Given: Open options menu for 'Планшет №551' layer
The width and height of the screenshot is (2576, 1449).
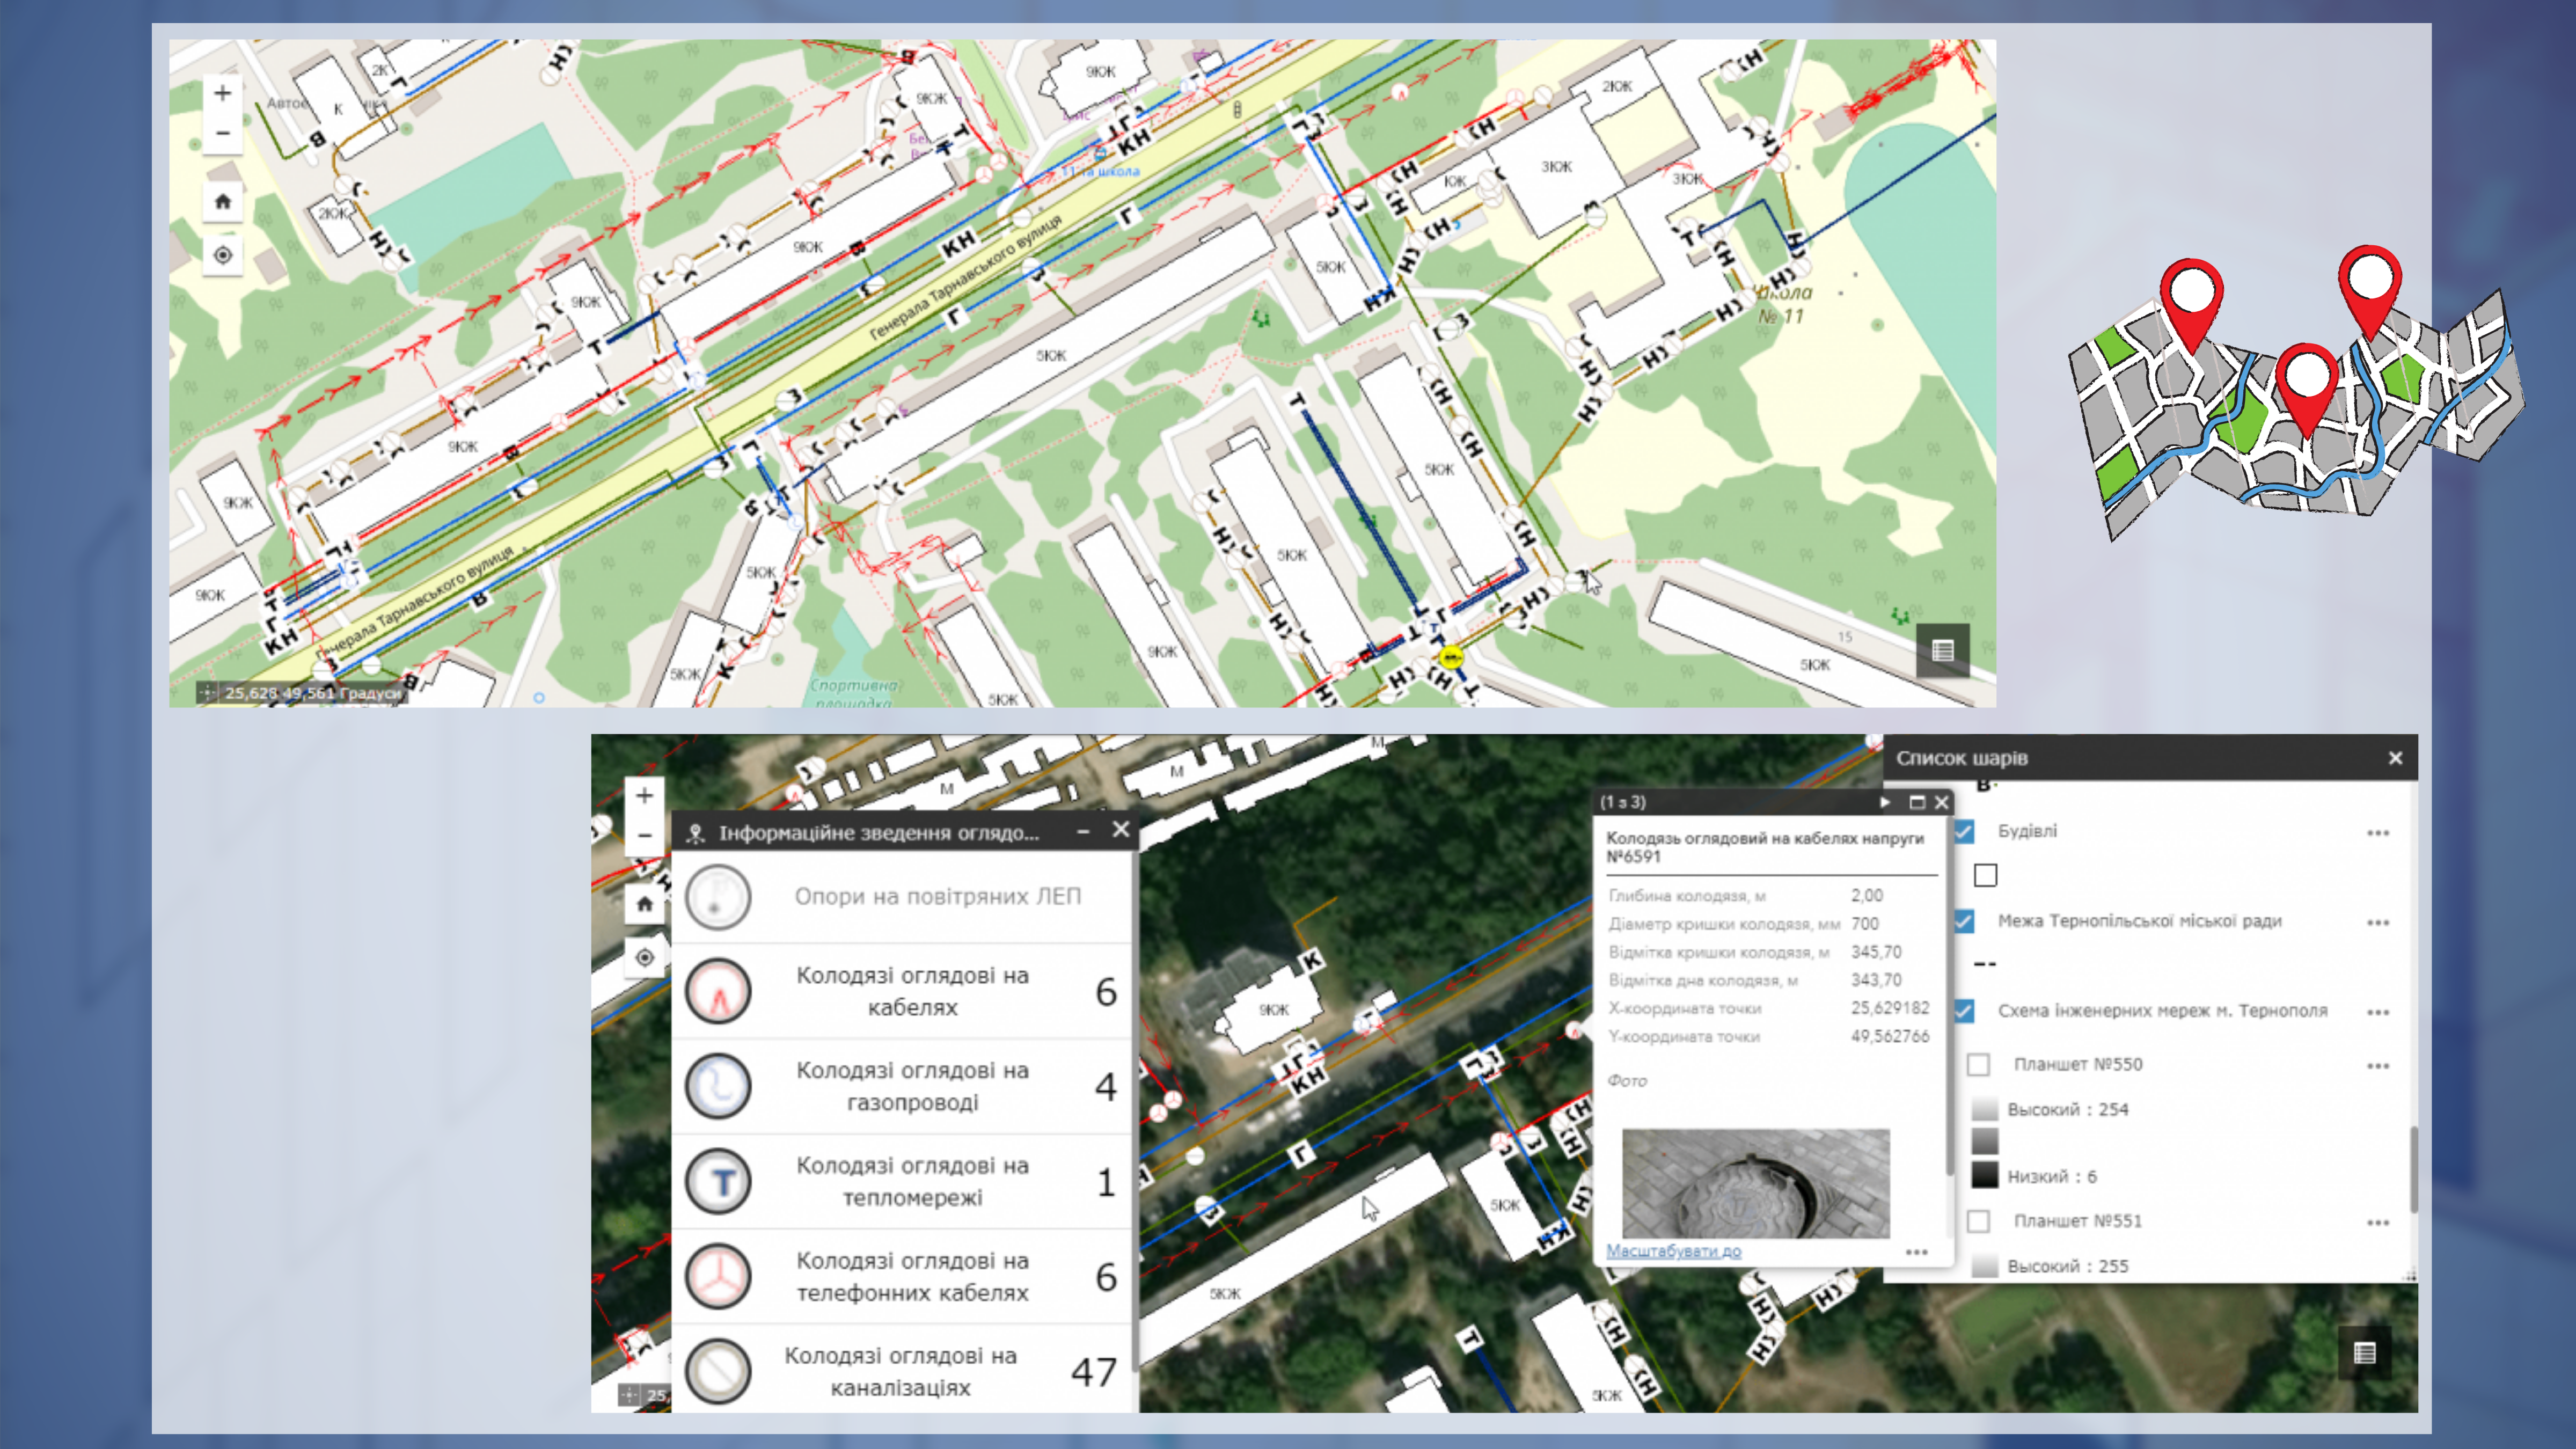Looking at the screenshot, I should (2378, 1223).
